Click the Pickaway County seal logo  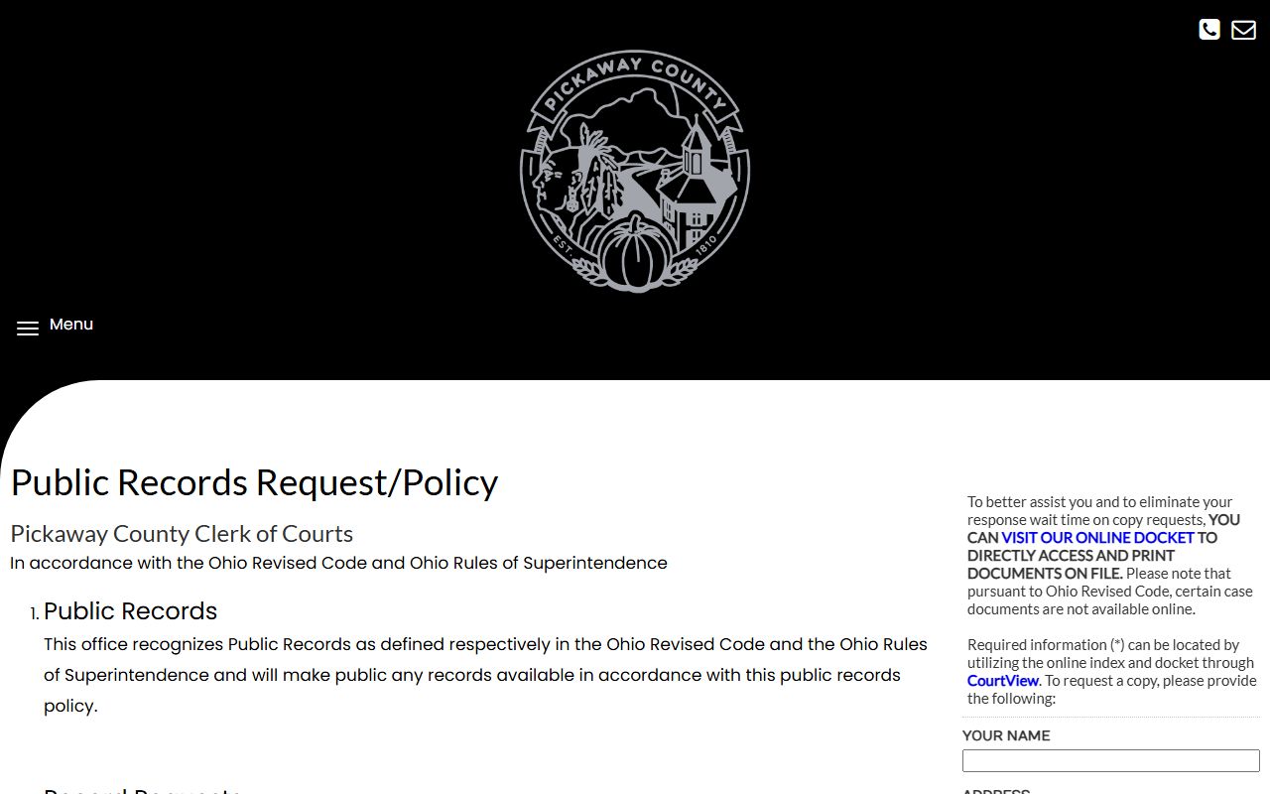point(635,171)
